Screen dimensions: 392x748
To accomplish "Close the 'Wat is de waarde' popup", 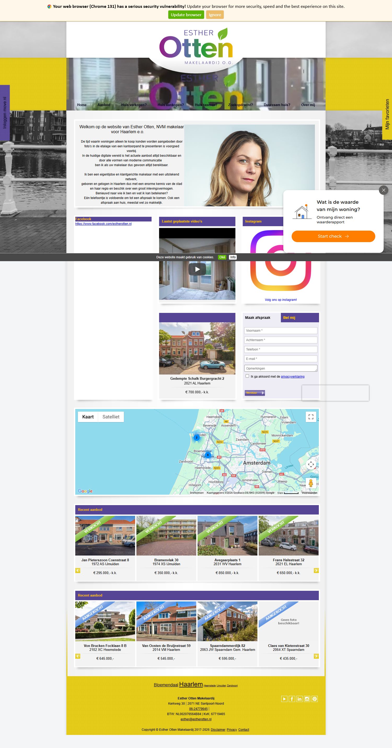I will (383, 190).
